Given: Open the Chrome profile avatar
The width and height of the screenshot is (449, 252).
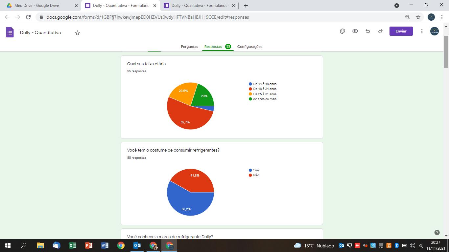Looking at the screenshot, I should (431, 17).
